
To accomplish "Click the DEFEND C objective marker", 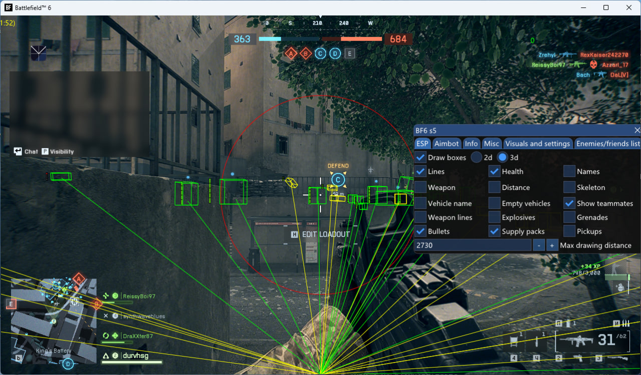I will (338, 179).
